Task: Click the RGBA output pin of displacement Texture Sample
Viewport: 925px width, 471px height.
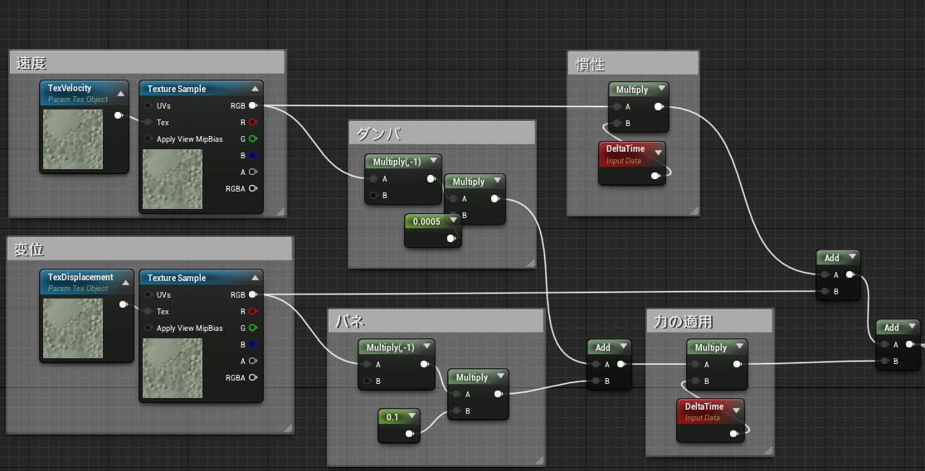Action: point(252,377)
